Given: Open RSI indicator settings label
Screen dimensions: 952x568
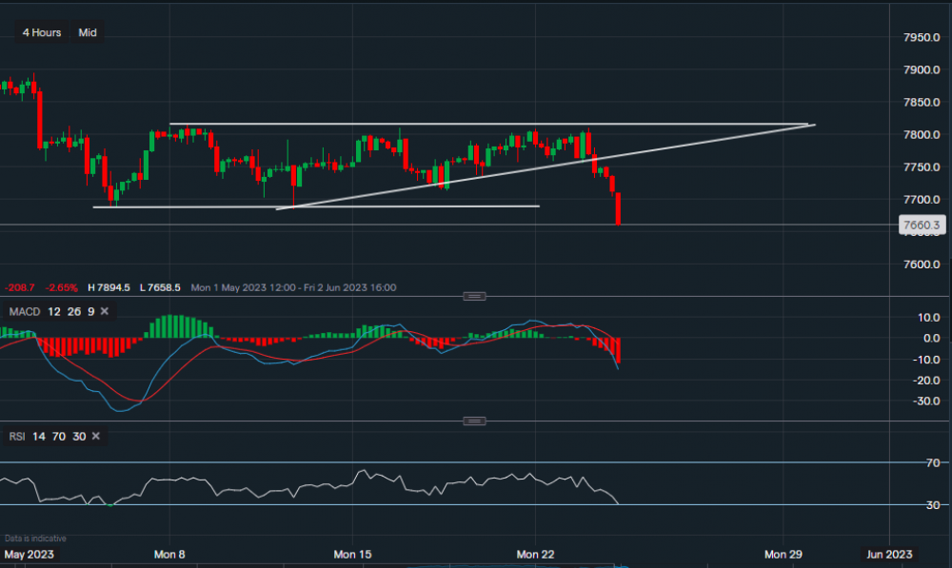Looking at the screenshot, I should pos(16,437).
